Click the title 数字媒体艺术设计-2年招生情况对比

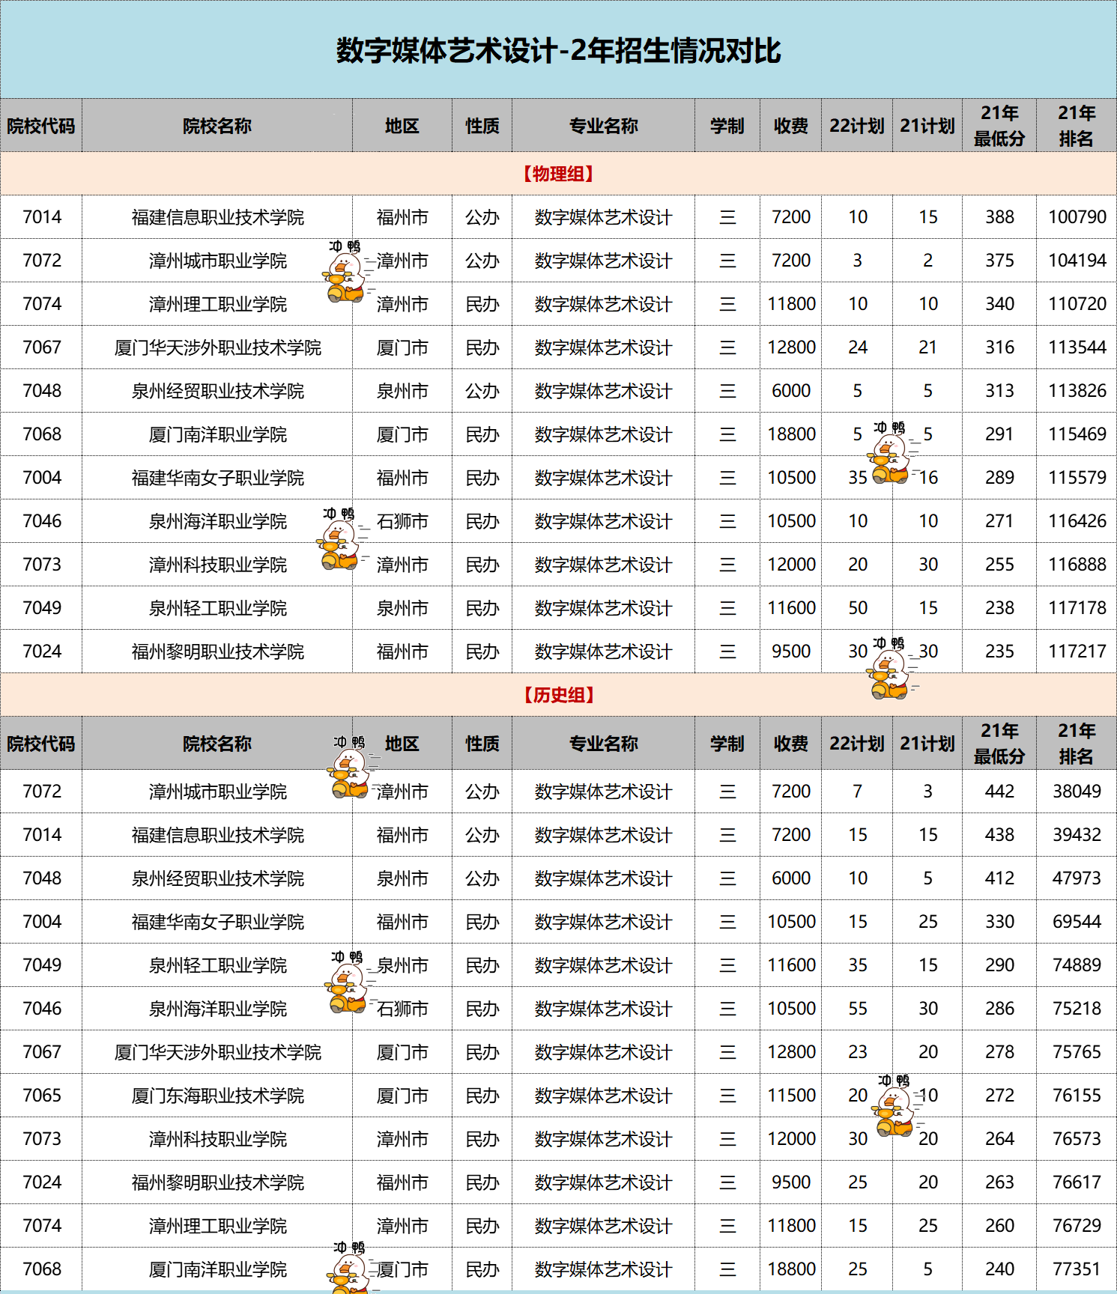[558, 51]
